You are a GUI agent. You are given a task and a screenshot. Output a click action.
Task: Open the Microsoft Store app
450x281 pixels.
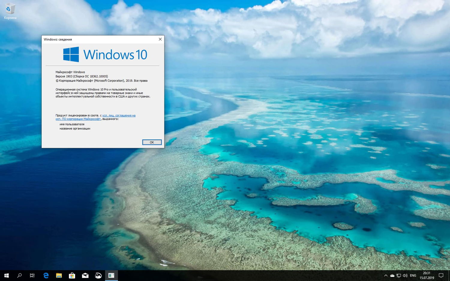click(x=72, y=275)
